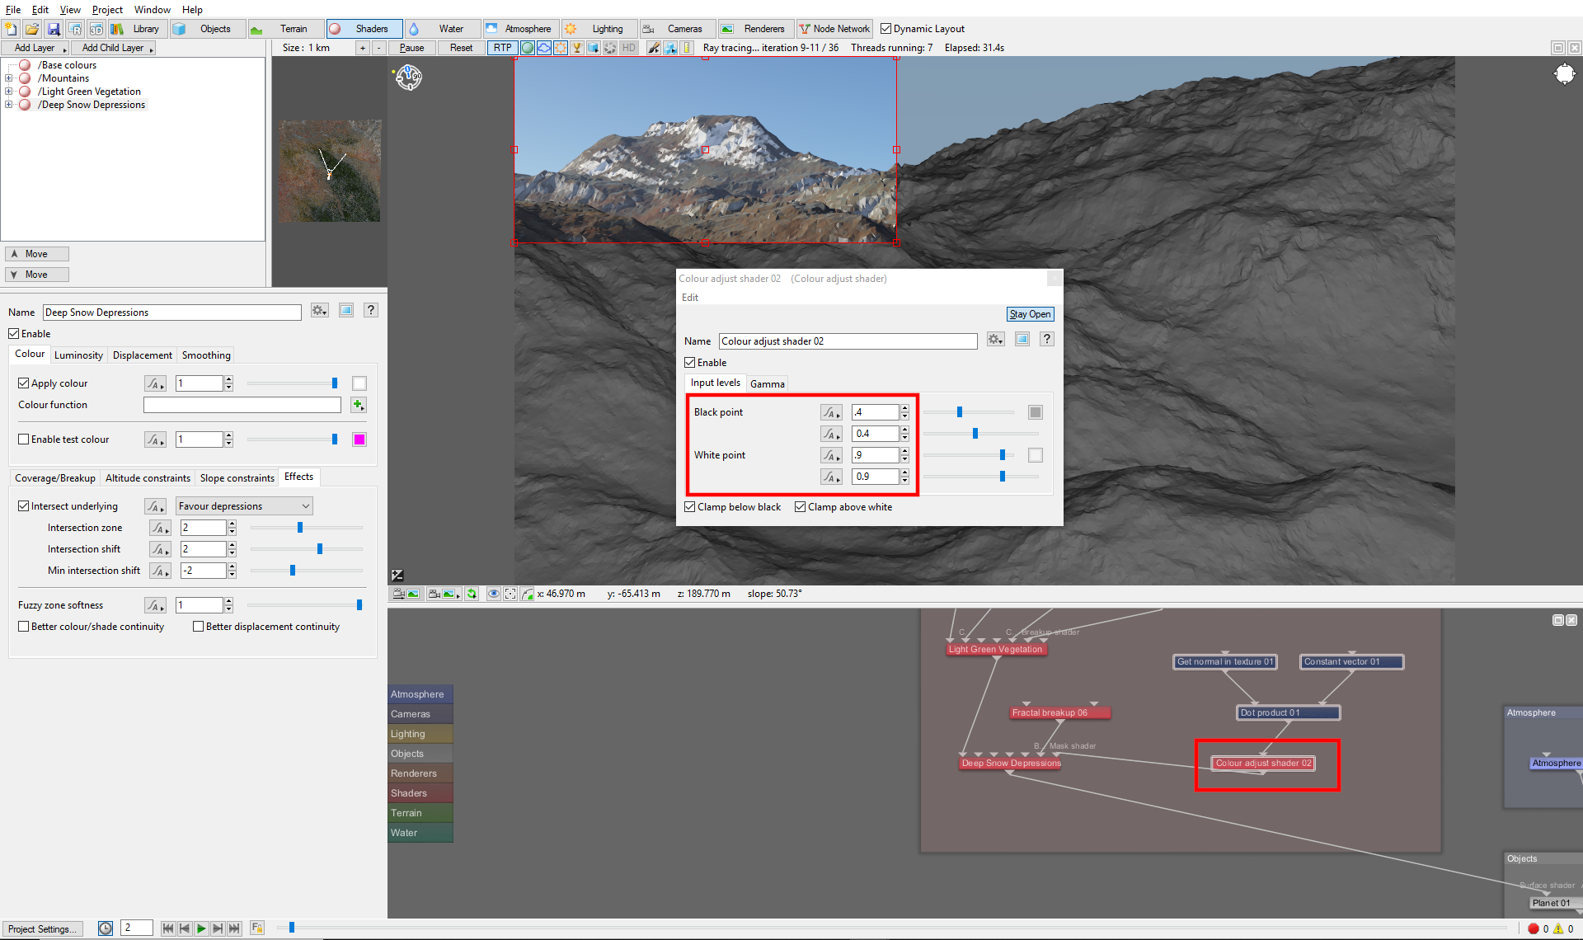Check Better displacement continuity

(199, 627)
